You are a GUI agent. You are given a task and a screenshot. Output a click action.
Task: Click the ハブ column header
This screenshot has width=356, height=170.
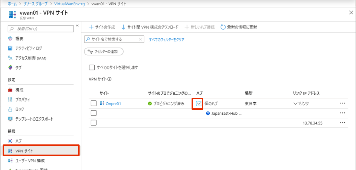point(199,94)
